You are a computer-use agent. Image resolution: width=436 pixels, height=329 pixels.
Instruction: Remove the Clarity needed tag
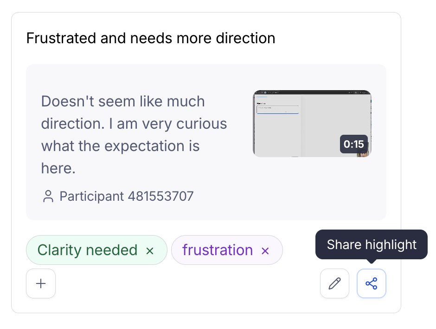pyautogui.click(x=150, y=251)
